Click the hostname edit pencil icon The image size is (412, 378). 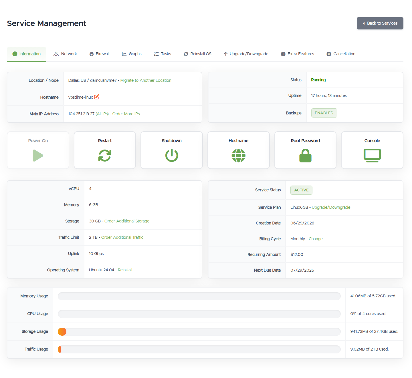point(97,97)
